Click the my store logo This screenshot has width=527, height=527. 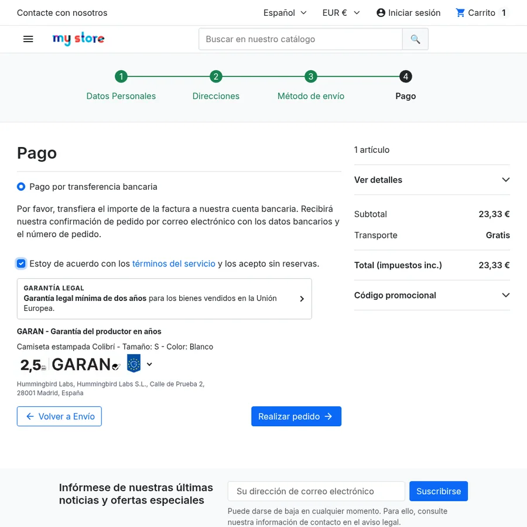(x=78, y=39)
